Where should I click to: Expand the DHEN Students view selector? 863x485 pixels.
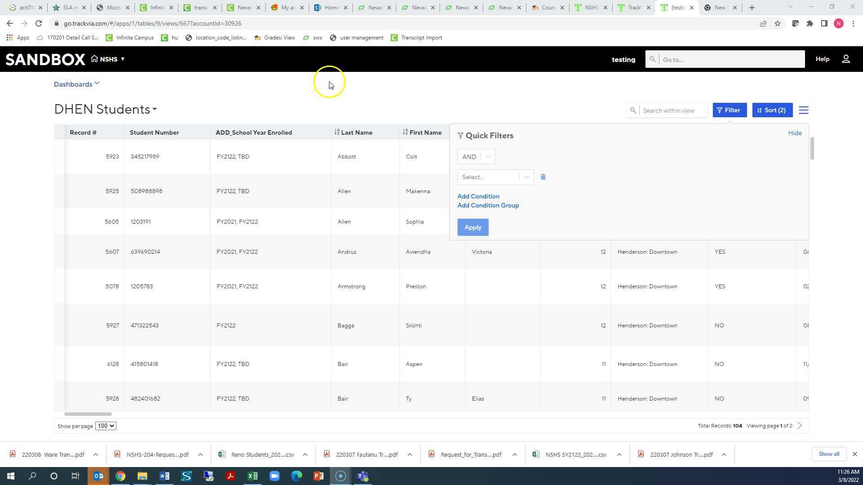154,110
